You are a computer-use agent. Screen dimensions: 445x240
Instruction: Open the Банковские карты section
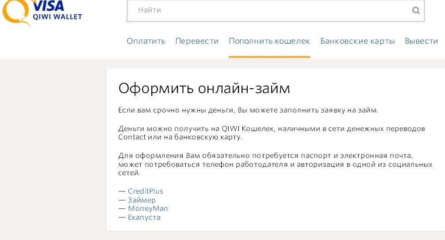(x=357, y=41)
